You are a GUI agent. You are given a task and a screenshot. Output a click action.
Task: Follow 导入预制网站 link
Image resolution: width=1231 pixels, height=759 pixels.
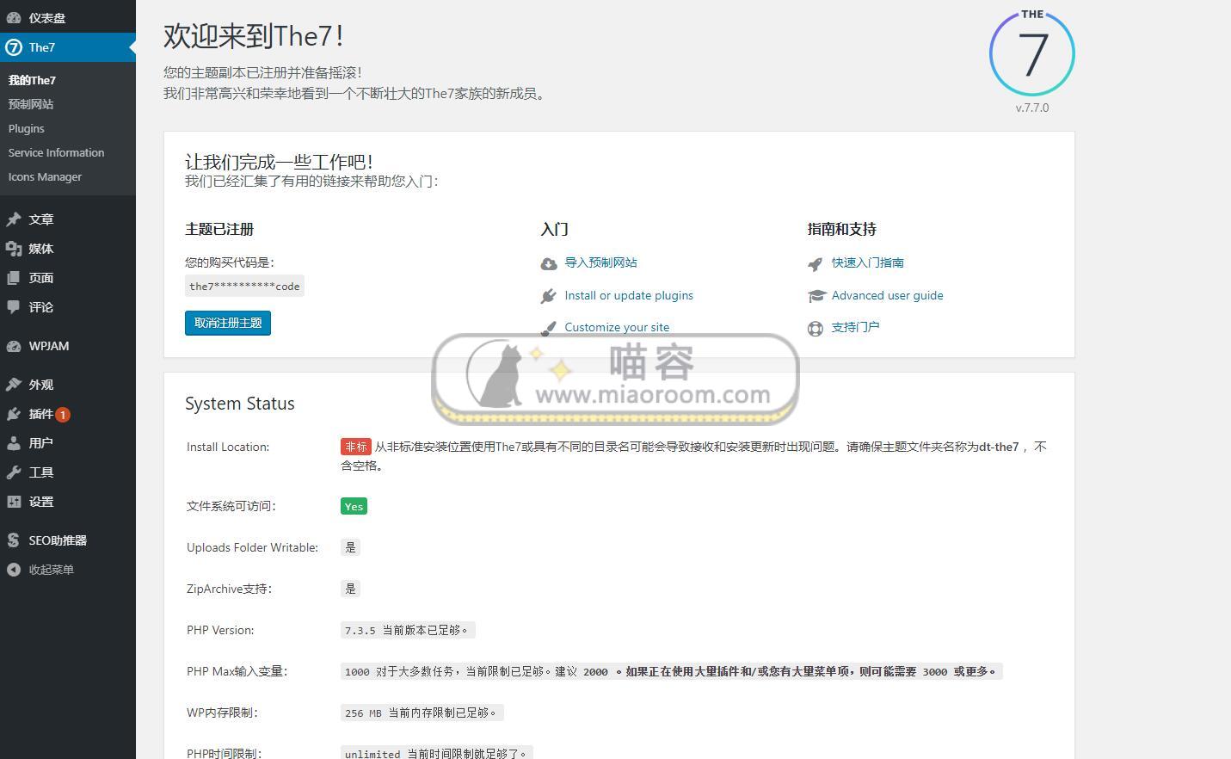click(600, 262)
